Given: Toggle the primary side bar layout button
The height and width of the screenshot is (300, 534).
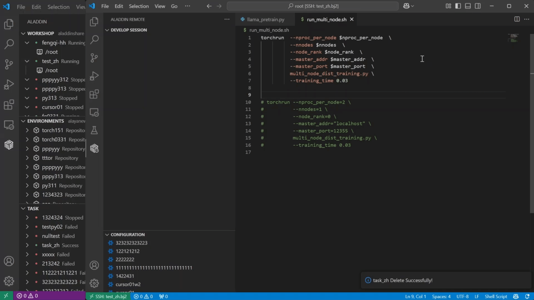Looking at the screenshot, I should point(458,6).
